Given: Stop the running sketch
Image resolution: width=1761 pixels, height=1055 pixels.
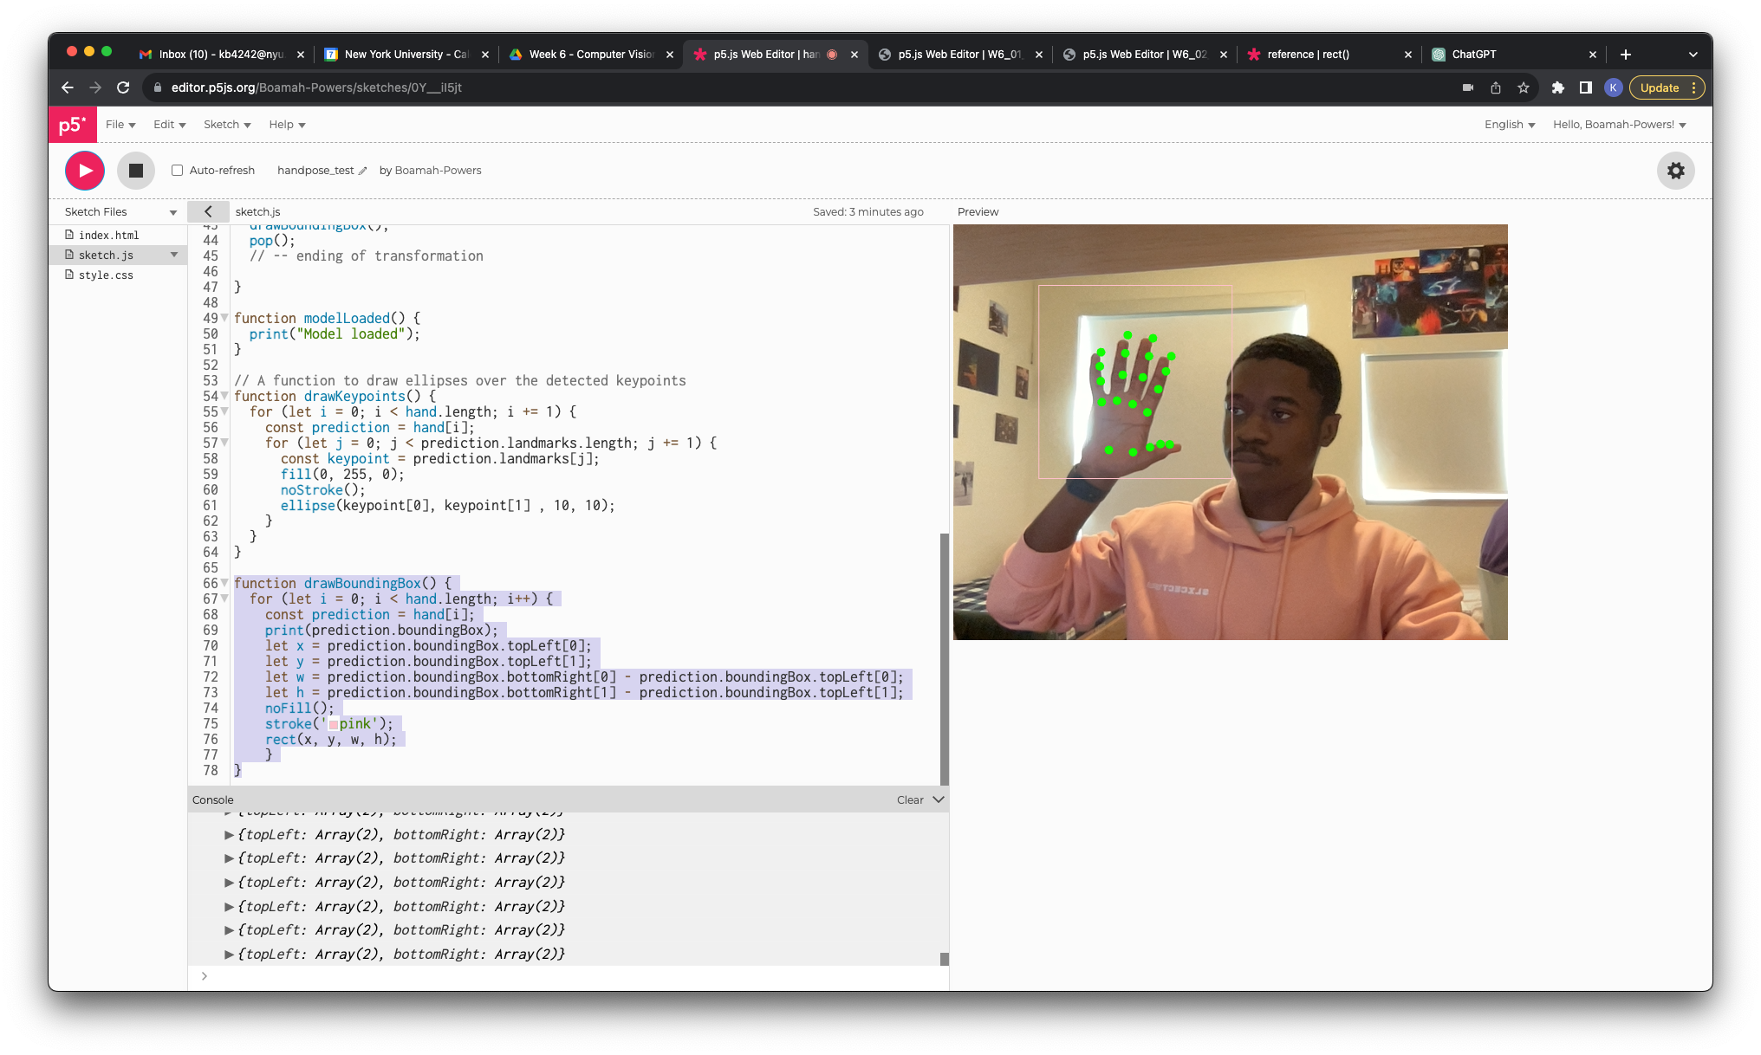Looking at the screenshot, I should pyautogui.click(x=136, y=171).
